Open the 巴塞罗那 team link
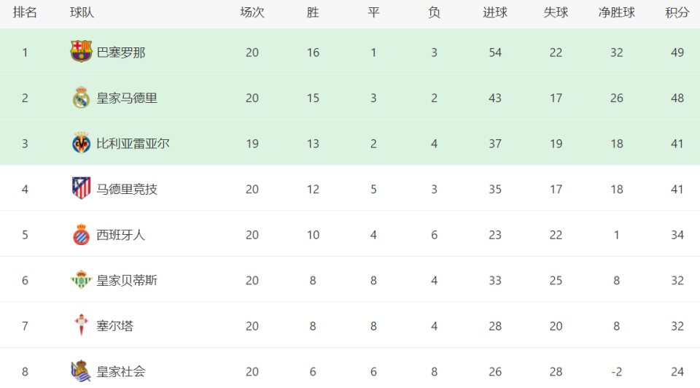Viewport: 700px width, 388px height. [x=121, y=53]
